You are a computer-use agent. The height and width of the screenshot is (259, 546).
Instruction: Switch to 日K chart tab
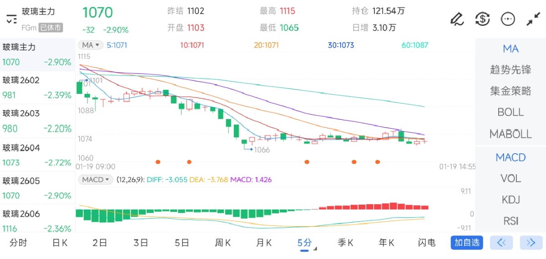pyautogui.click(x=60, y=243)
